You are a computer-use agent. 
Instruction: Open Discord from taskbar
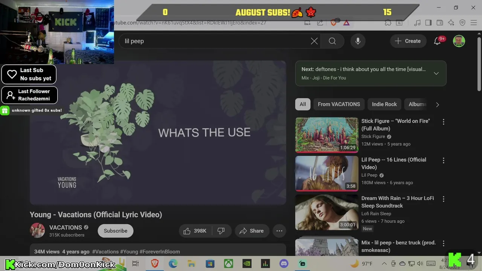(284, 264)
